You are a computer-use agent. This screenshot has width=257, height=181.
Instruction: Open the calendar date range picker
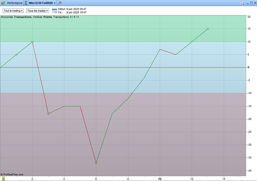tap(54, 11)
